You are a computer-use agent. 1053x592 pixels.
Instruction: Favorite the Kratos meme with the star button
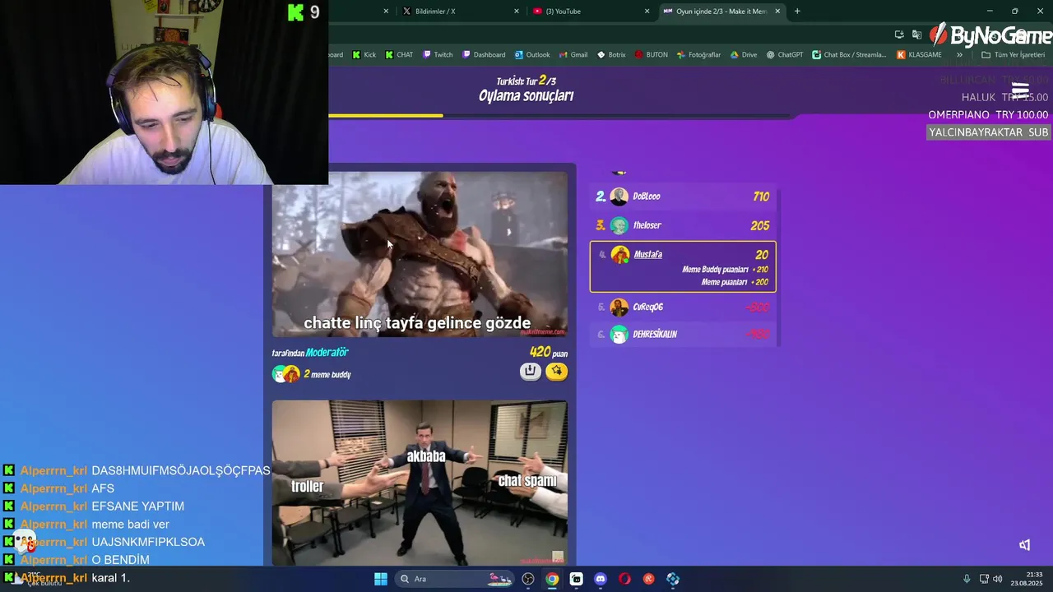[x=557, y=372]
